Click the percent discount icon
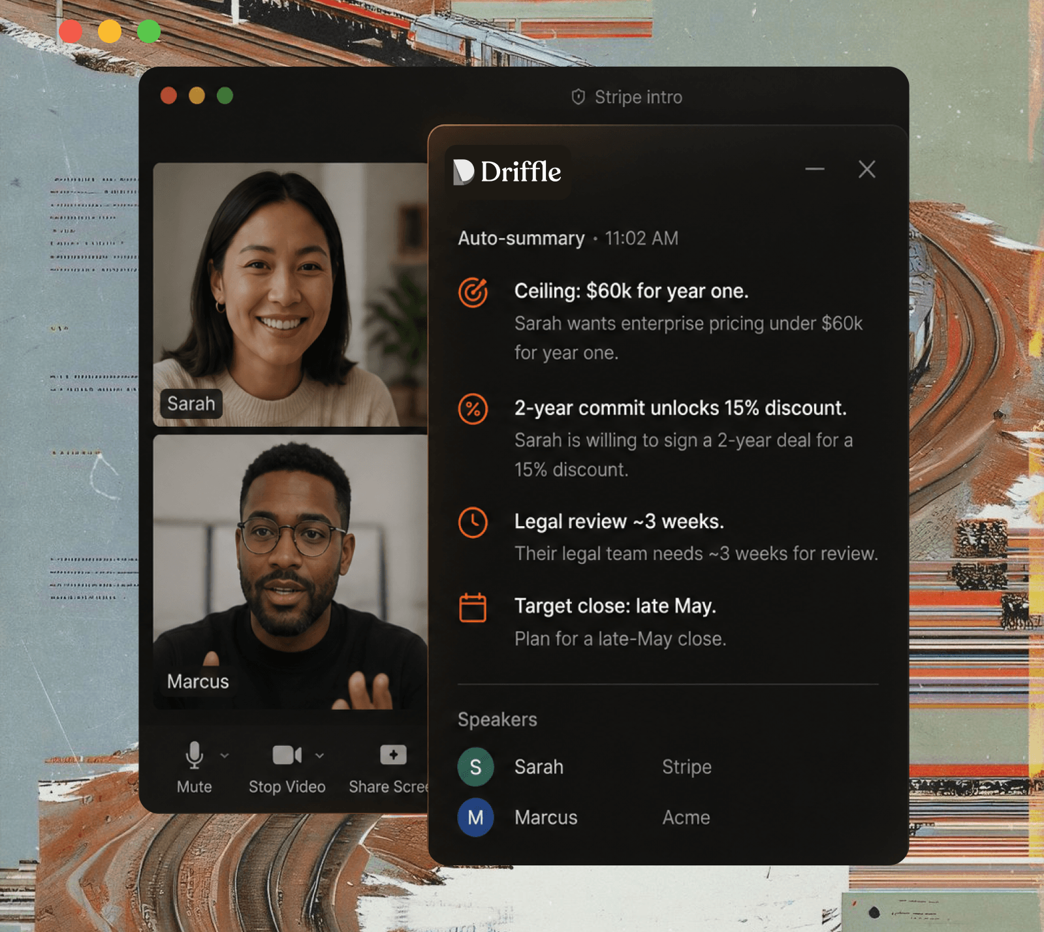Viewport: 1044px width, 932px height. [x=473, y=409]
